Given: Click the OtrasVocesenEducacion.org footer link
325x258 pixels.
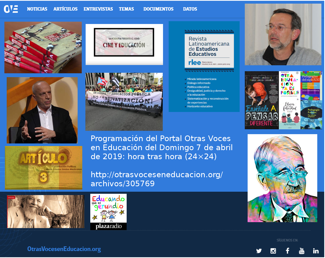Looking at the screenshot, I should pos(64,249).
